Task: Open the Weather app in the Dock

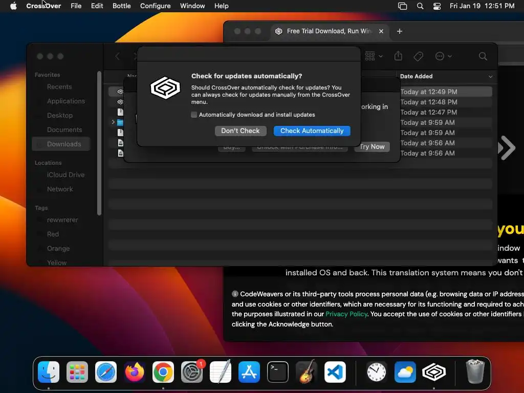Action: click(x=405, y=372)
